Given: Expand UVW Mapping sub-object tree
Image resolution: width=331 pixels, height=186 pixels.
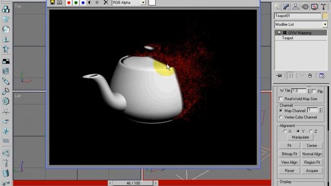Looking at the screenshot, I should click(285, 33).
